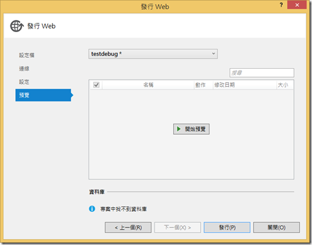Open the testdebug profile dropdown
This screenshot has width=312, height=245.
pyautogui.click(x=153, y=54)
